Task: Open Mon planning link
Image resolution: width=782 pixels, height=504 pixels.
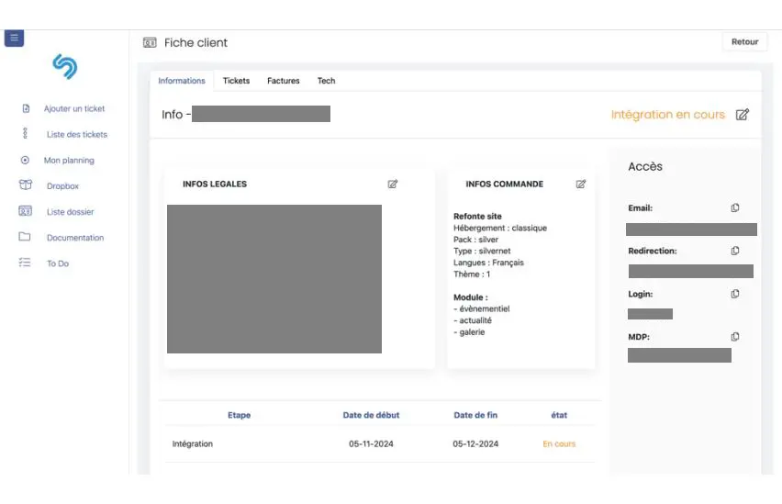Action: click(x=69, y=160)
